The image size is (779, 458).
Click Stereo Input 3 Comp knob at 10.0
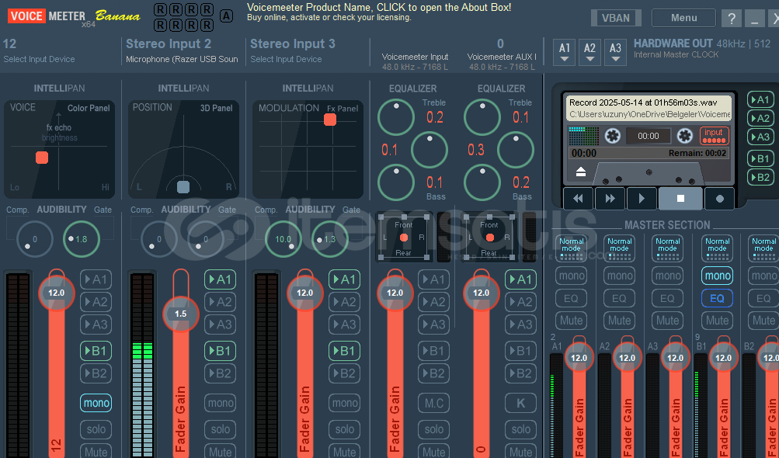[283, 239]
